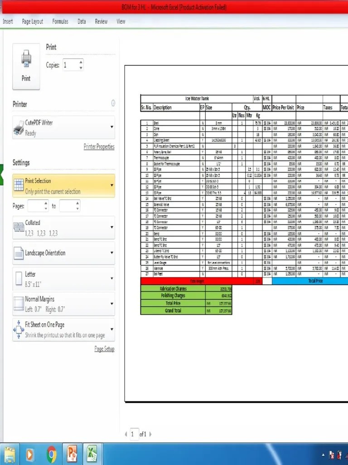The width and height of the screenshot is (348, 465).
Task: Click the Collated pages icon
Action: pos(19,228)
